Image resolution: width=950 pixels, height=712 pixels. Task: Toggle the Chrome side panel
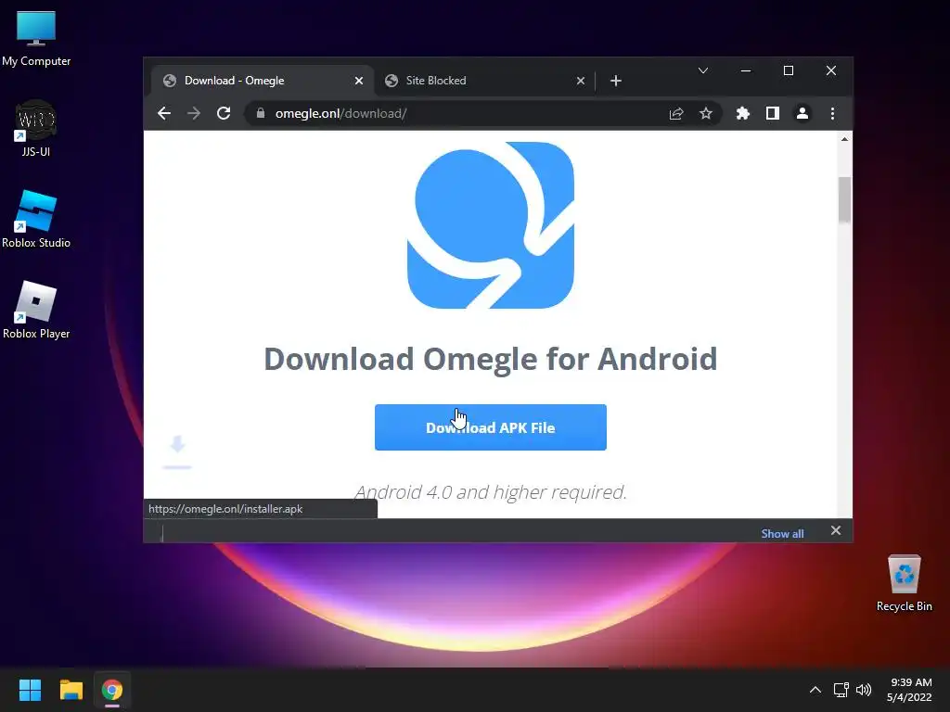point(773,113)
